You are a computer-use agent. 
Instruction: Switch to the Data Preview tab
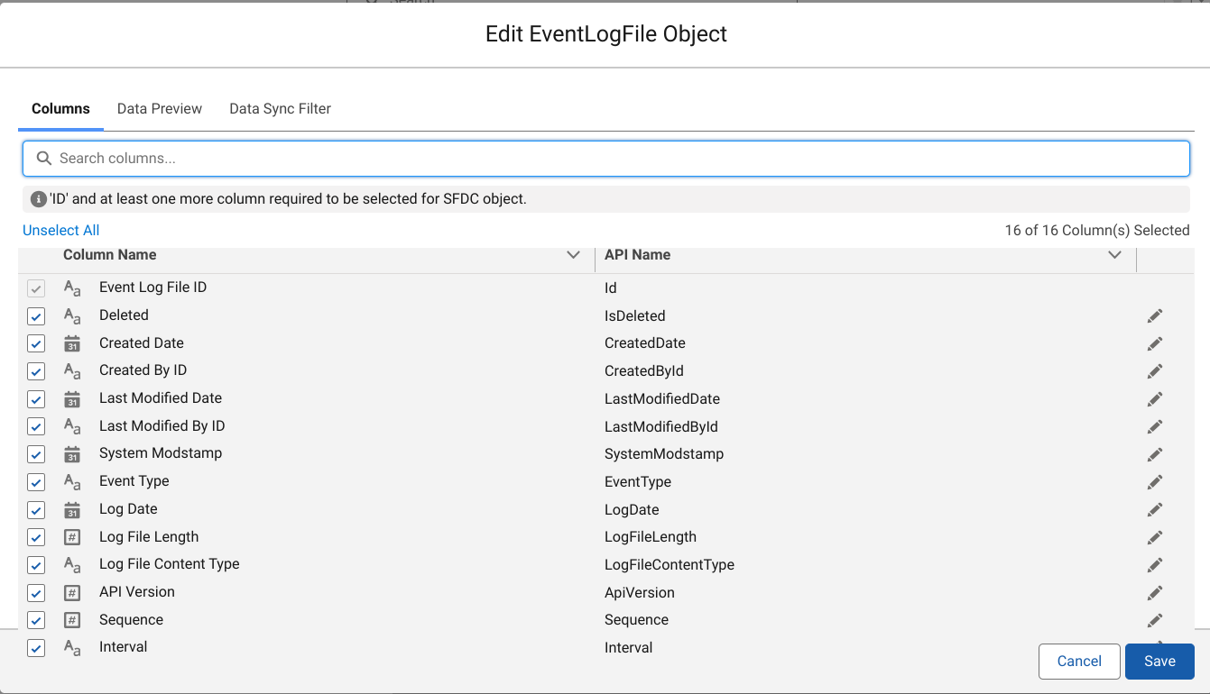[x=160, y=109]
